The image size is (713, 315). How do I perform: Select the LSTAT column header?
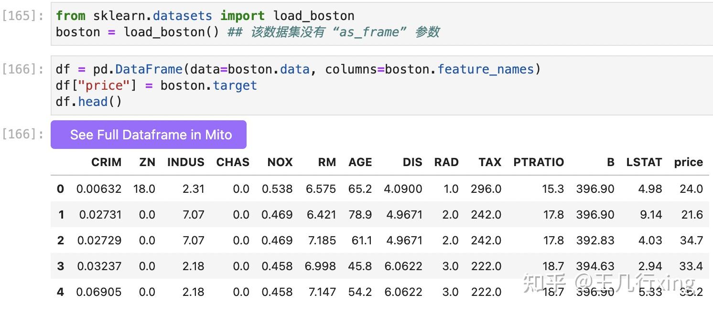pyautogui.click(x=644, y=162)
